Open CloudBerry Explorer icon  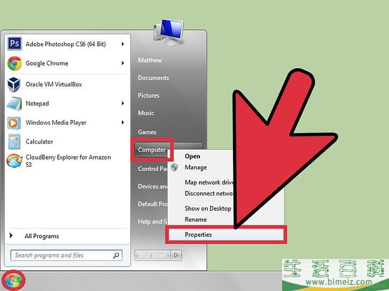pos(14,160)
